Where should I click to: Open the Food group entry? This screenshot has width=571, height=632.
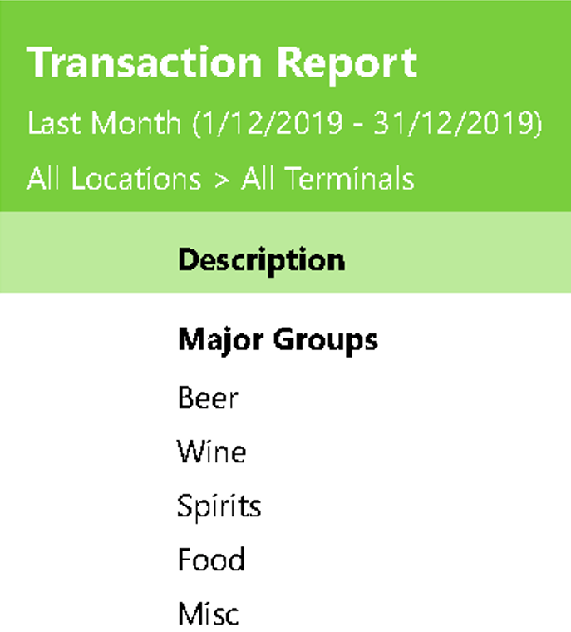(211, 560)
